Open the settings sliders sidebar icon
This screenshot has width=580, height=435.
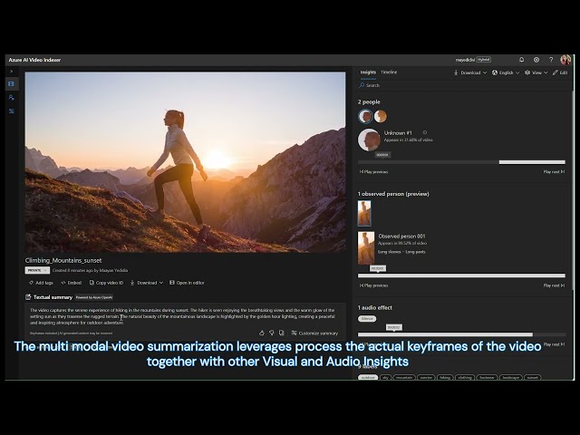(x=12, y=111)
